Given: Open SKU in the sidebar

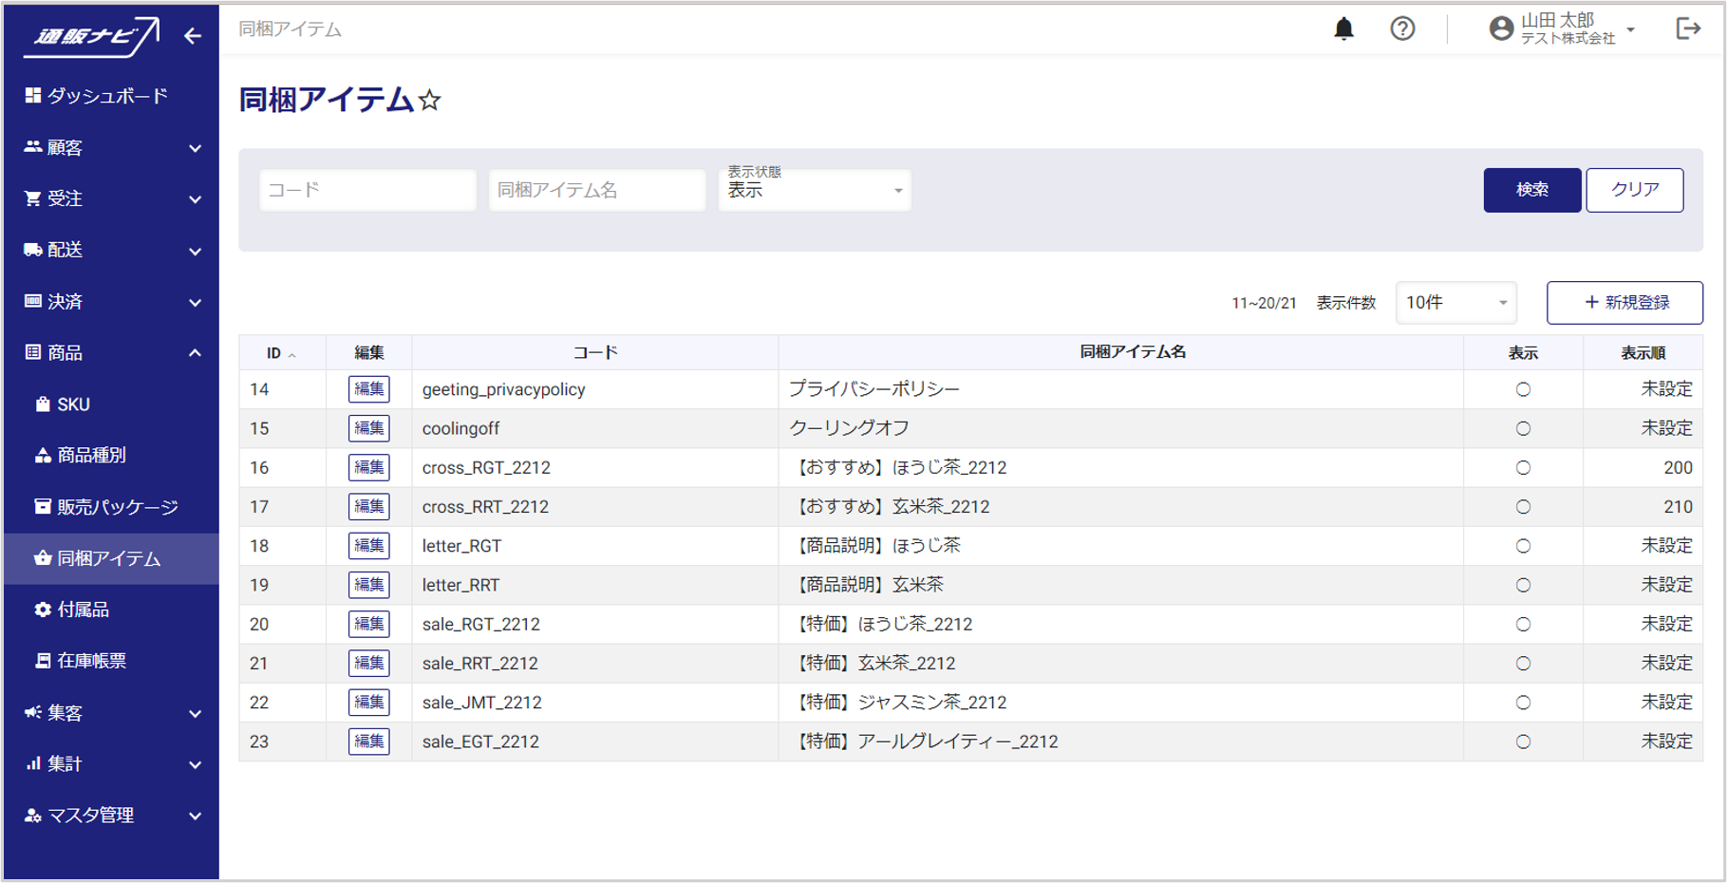Looking at the screenshot, I should click(73, 404).
